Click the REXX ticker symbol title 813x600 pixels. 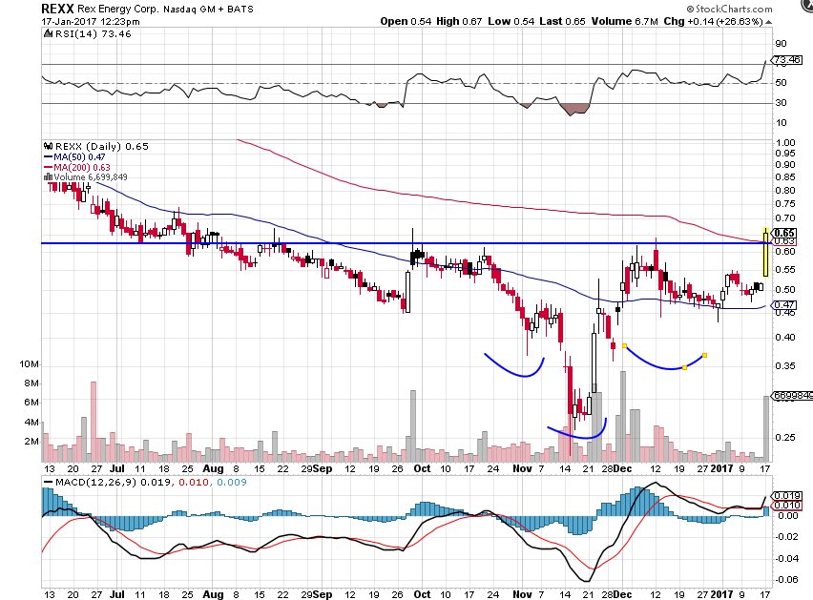(x=58, y=9)
